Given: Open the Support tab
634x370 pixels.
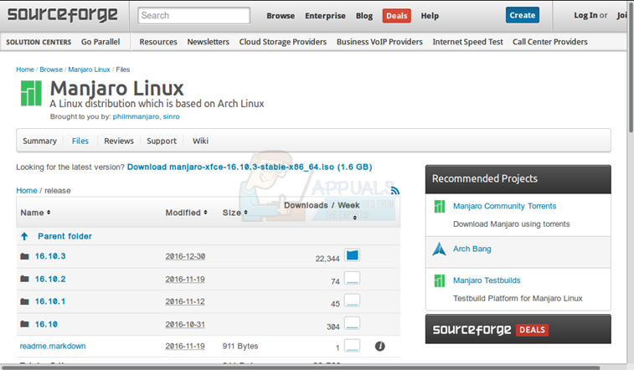Looking at the screenshot, I should (x=162, y=141).
